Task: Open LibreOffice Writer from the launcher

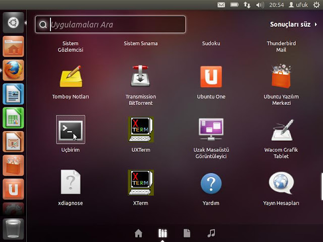Action: (x=14, y=94)
